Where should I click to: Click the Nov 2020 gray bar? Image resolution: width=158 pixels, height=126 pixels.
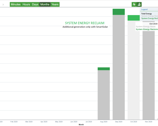[149, 75]
